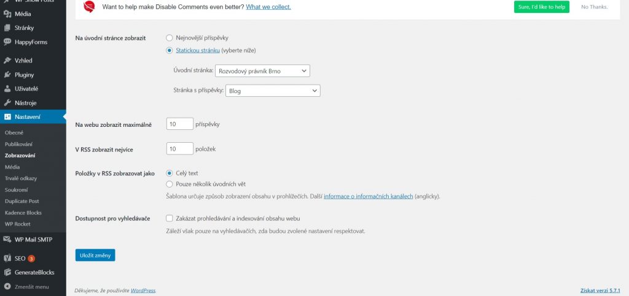Open the Úvodní stránka dropdown

pyautogui.click(x=262, y=70)
